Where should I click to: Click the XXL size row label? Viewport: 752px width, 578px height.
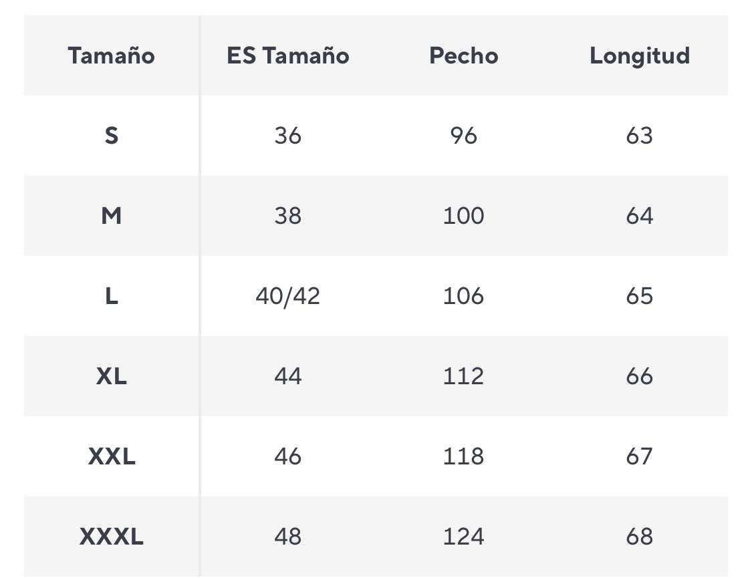(111, 456)
